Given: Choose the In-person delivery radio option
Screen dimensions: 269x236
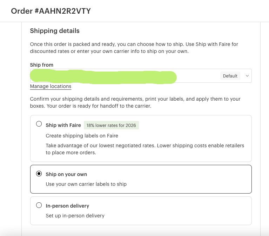Looking at the screenshot, I should click(x=39, y=205).
